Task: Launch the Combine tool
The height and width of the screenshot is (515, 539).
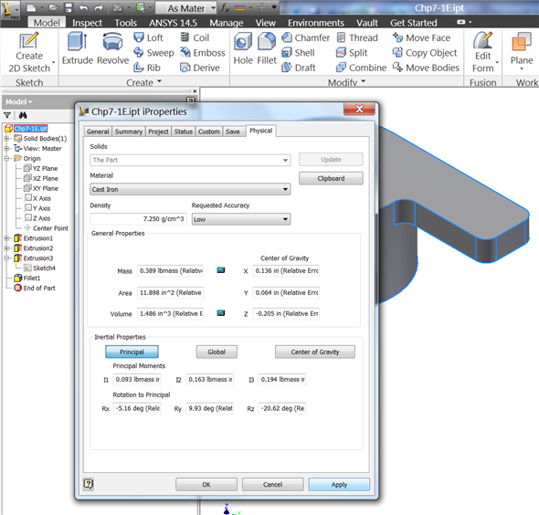Action: point(361,68)
